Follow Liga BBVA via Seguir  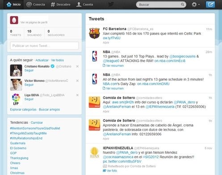(x=29, y=99)
